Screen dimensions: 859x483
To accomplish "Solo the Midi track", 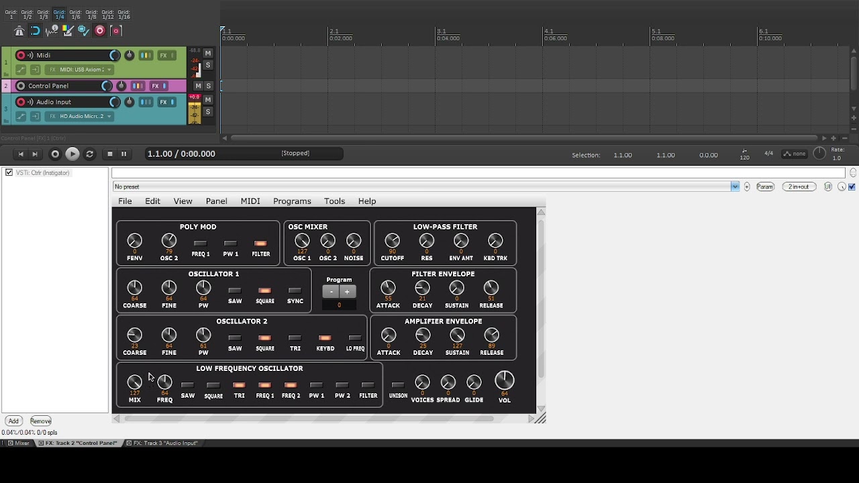I will click(x=208, y=65).
